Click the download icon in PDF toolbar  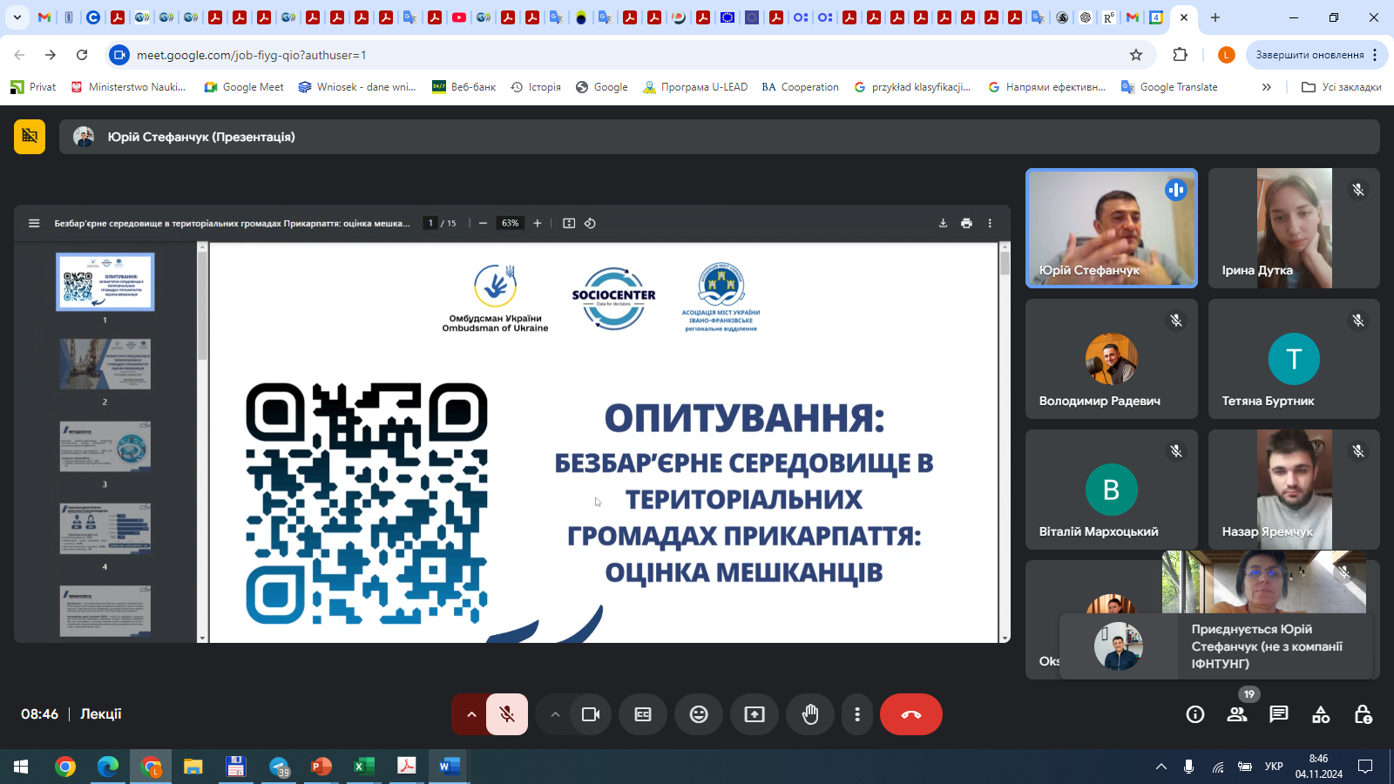(x=943, y=223)
